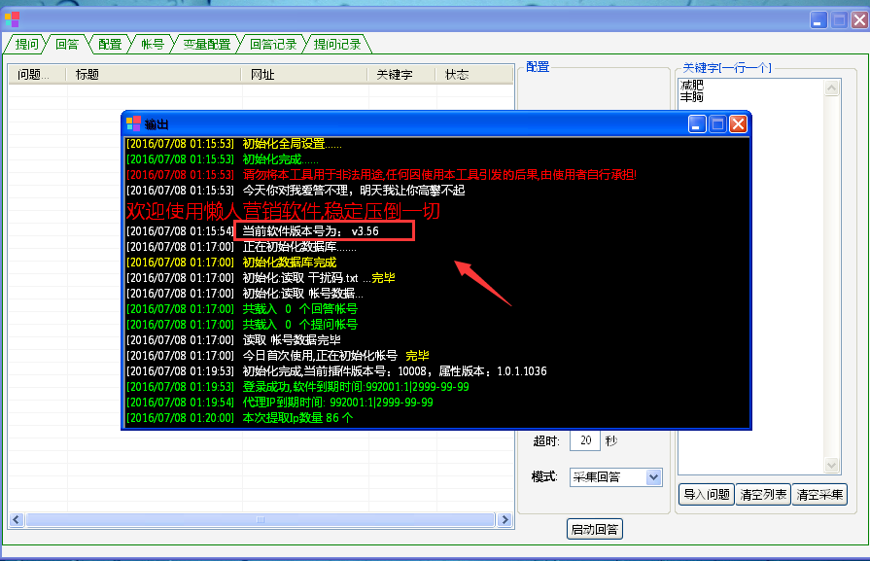Select the 回答 tab
This screenshot has height=561, width=870.
pyautogui.click(x=67, y=44)
